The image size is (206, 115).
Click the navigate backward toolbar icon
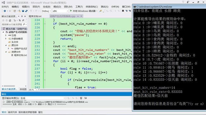click(5, 11)
